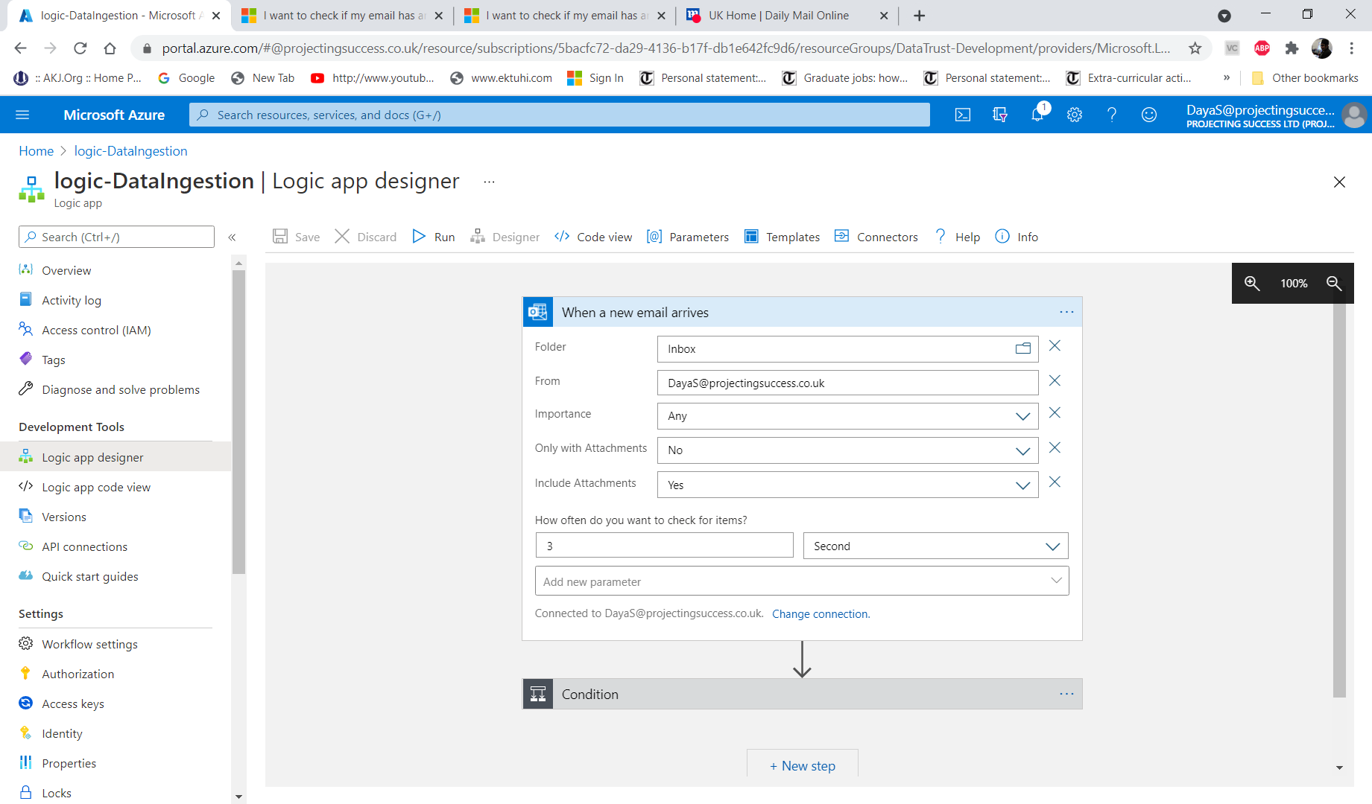Viewport: 1372px width, 804px height.
Task: Expand the Importance dropdown
Action: (x=1022, y=416)
